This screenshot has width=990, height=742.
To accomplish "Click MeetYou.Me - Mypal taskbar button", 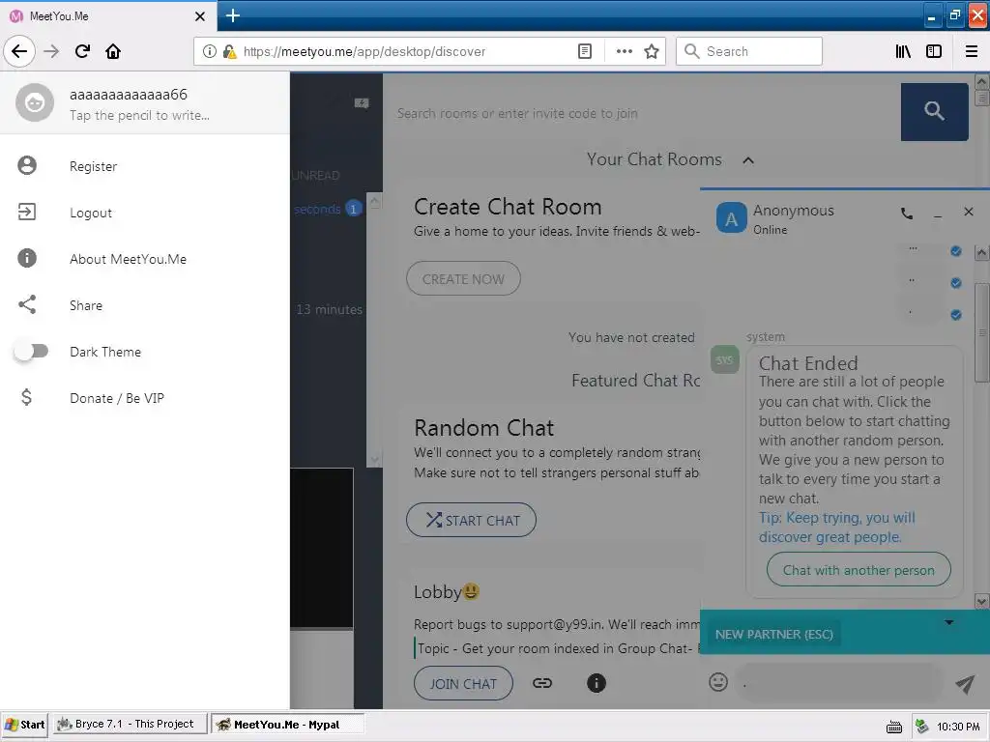I will click(x=287, y=724).
